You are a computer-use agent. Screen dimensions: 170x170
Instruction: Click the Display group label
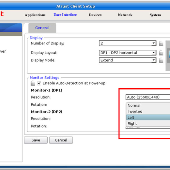(36, 38)
